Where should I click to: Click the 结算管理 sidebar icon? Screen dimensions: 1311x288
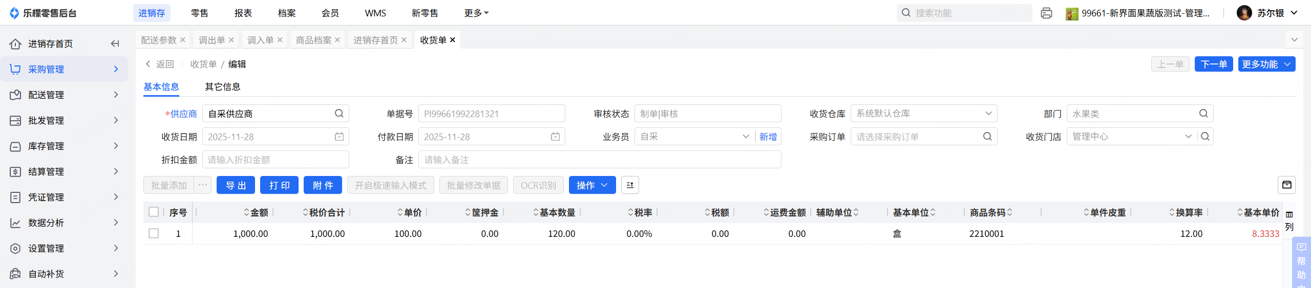coord(15,171)
